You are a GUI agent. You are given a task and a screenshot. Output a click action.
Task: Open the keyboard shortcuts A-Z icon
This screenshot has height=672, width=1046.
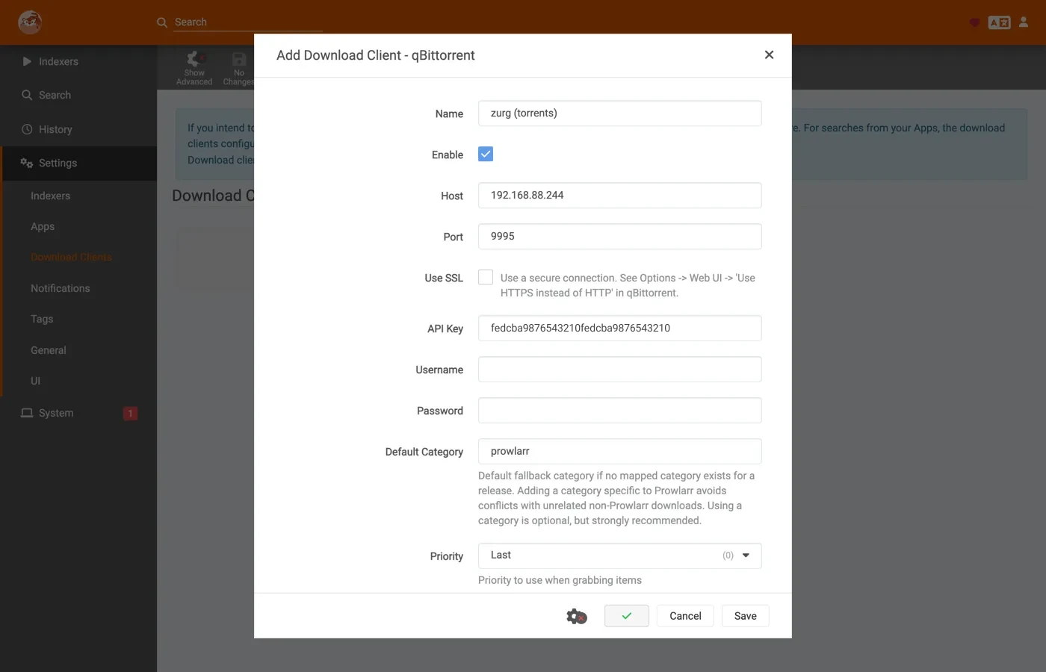[999, 22]
